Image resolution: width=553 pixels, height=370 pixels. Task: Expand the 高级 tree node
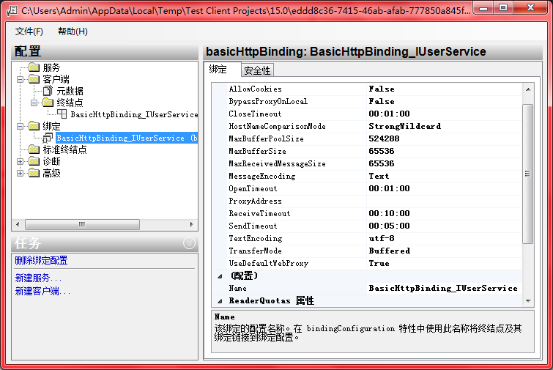point(21,173)
